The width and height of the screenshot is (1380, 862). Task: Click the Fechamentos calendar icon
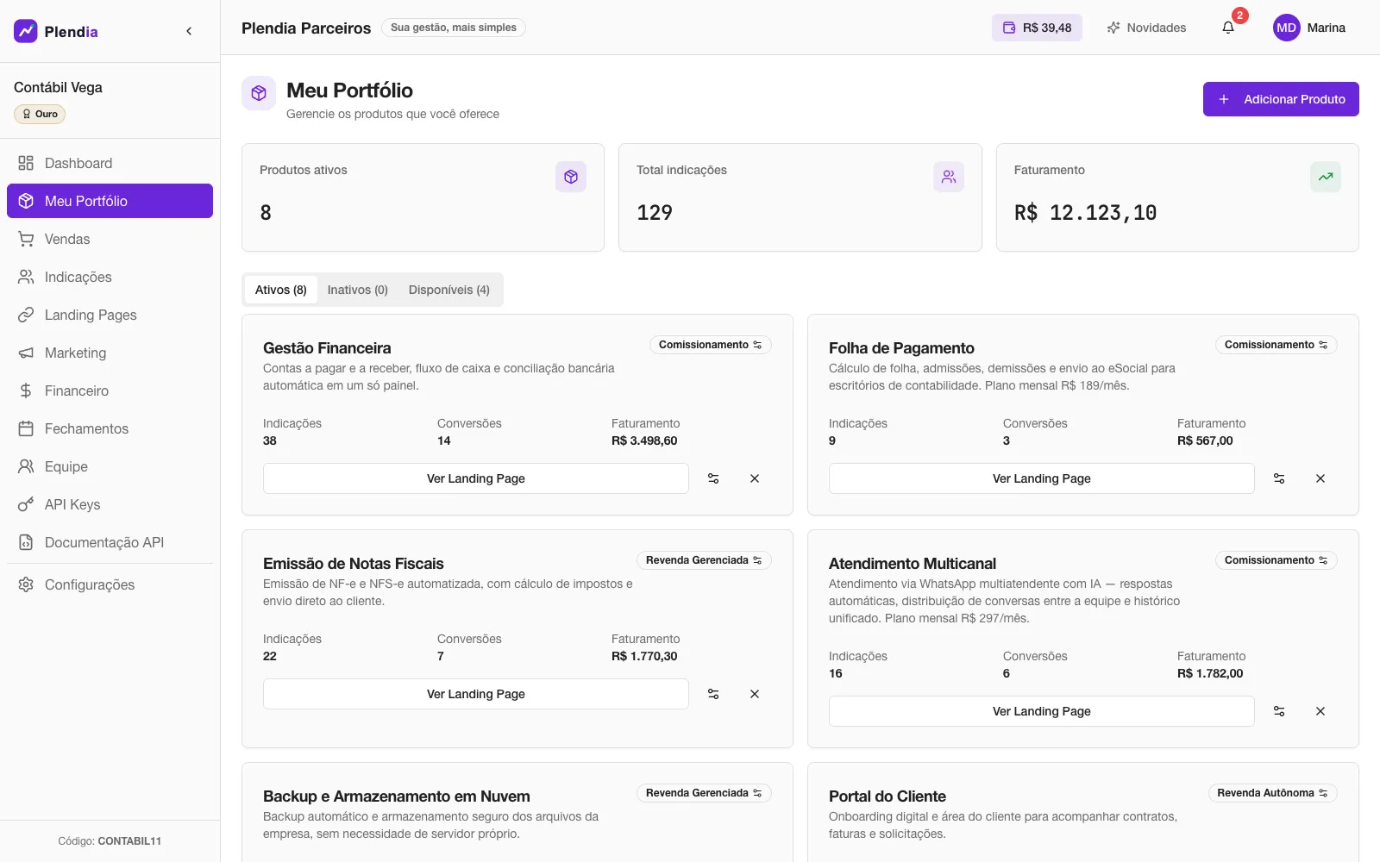(x=26, y=428)
